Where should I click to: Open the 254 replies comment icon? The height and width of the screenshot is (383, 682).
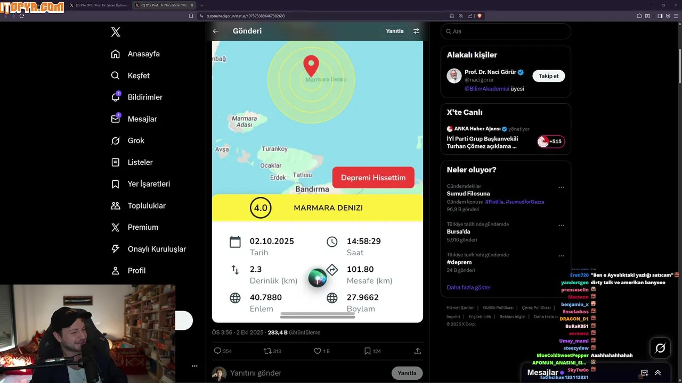click(217, 351)
